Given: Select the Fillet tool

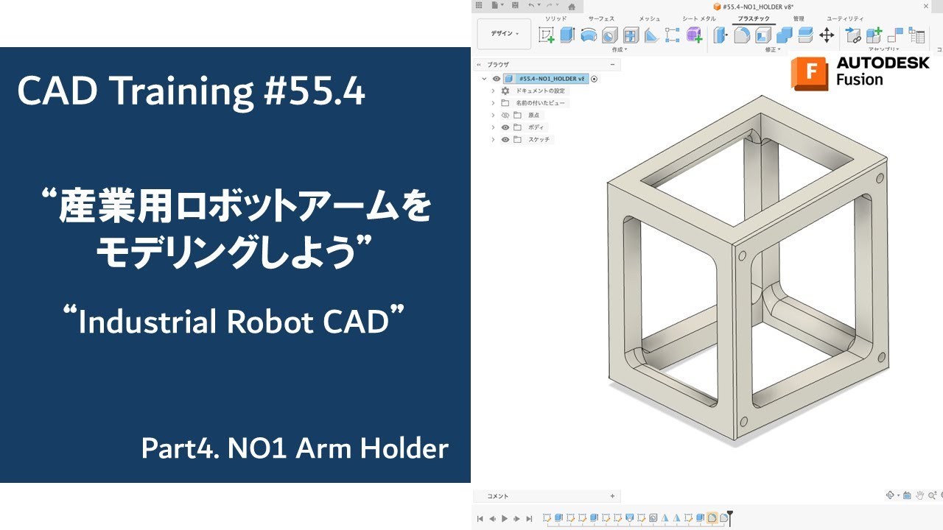Looking at the screenshot, I should coord(742,35).
